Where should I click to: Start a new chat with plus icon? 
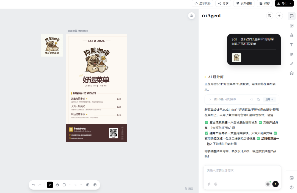point(279,16)
